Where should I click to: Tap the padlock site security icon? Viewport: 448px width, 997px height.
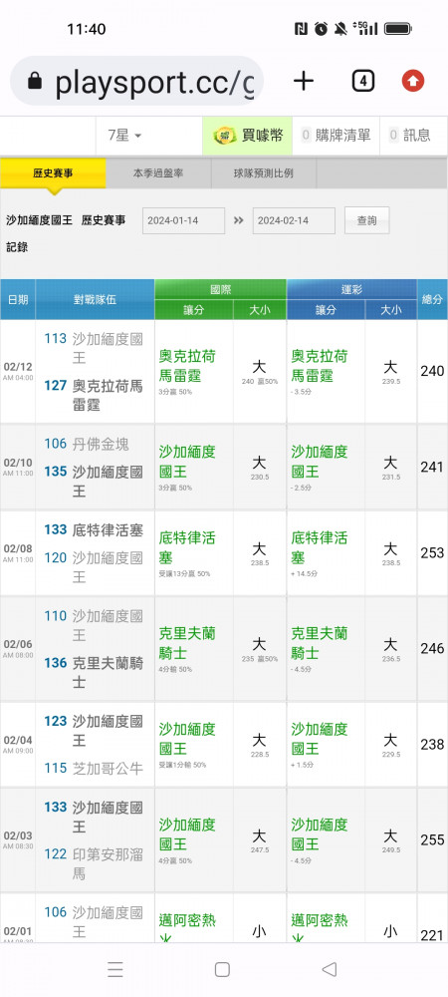[36, 81]
